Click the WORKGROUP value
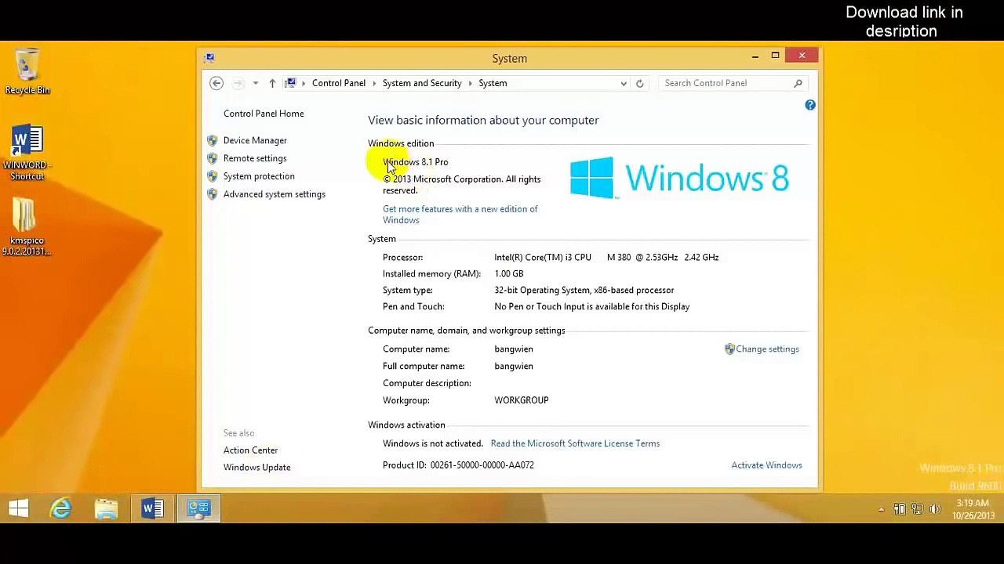The height and width of the screenshot is (564, 1004). pos(522,400)
